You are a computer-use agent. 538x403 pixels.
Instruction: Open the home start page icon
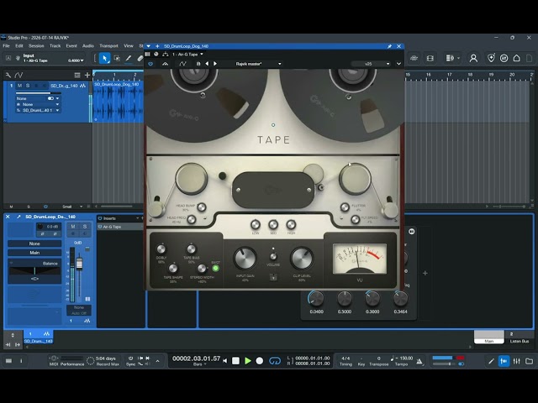coord(516,58)
